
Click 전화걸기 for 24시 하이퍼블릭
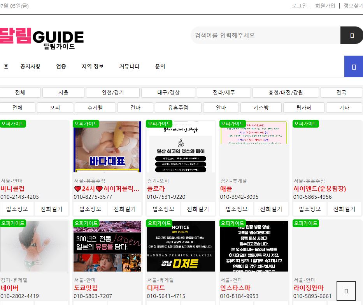tap(125, 209)
